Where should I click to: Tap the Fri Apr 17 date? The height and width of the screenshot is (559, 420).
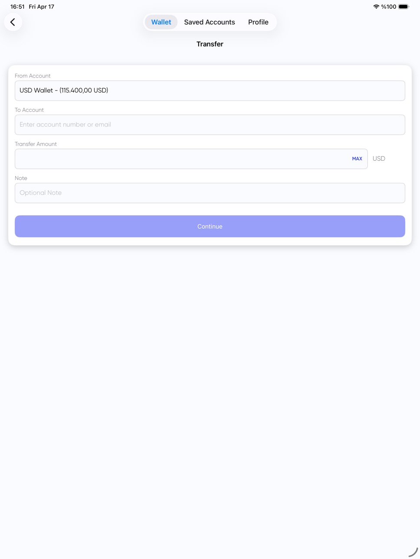(x=42, y=6)
